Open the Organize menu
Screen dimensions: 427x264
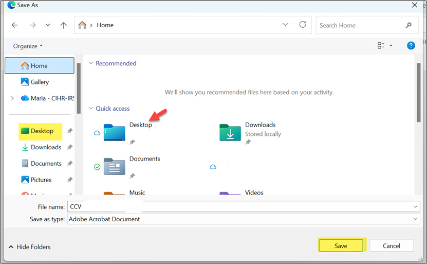28,46
